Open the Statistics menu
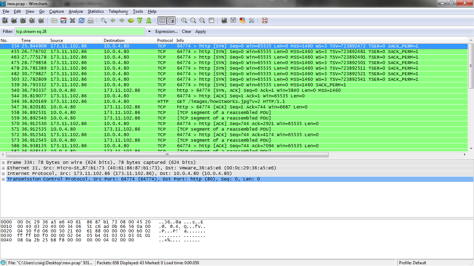Screen dimensions: 474x266 (x=95, y=11)
